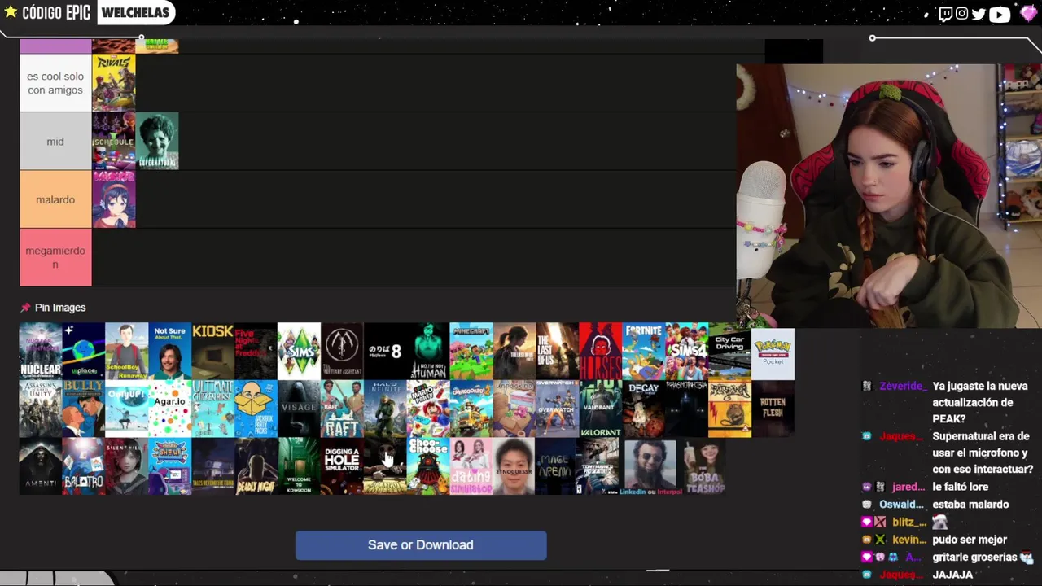Image resolution: width=1042 pixels, height=586 pixels.
Task: Select the Choo-Choose train image
Action: (428, 466)
